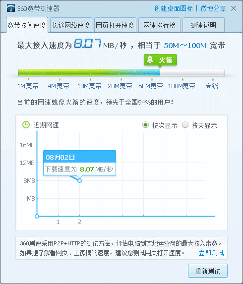This screenshot has width=243, height=284.
Task: Click the 16MB axis label
Action: (x=27, y=145)
